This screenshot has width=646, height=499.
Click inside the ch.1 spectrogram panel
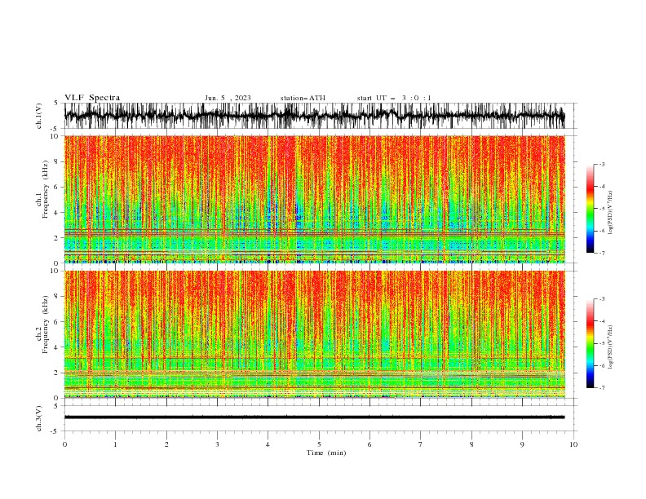(314, 199)
